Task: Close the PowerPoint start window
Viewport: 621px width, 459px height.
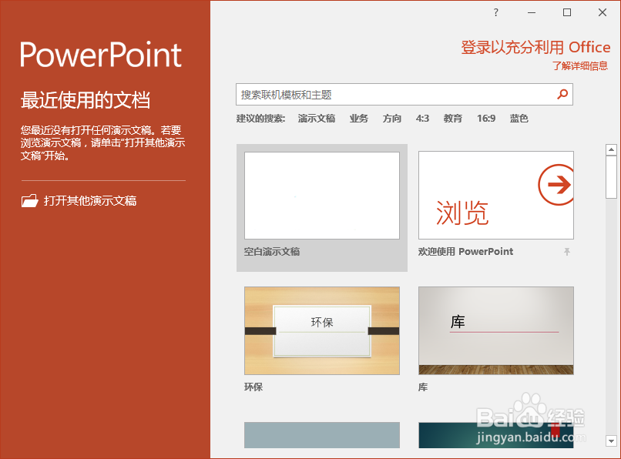Action: (x=603, y=12)
